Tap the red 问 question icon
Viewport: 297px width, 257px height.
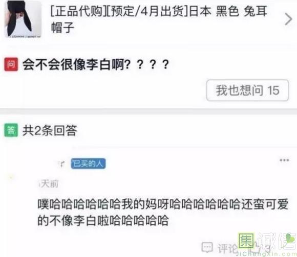click(11, 64)
